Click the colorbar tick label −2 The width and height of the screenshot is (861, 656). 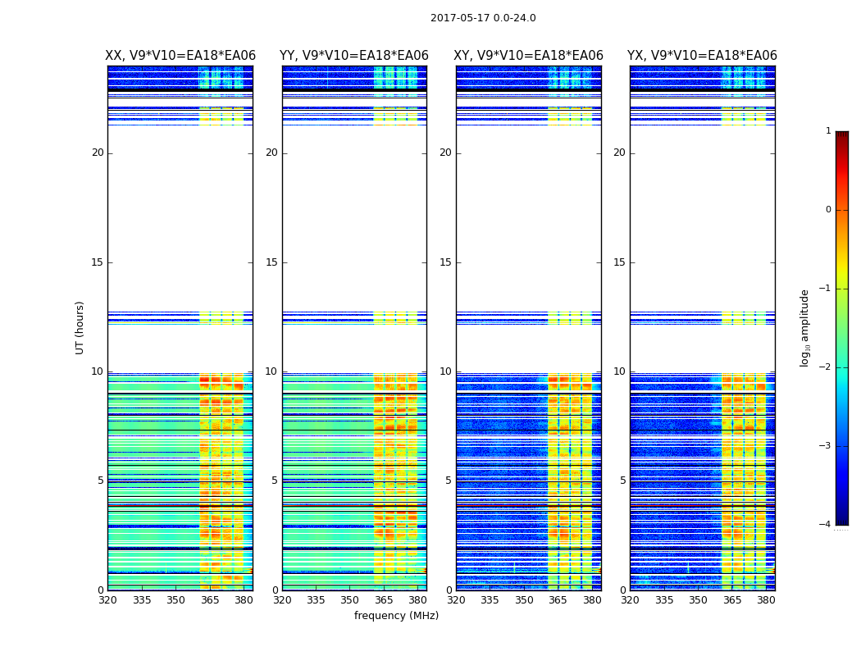pos(825,367)
